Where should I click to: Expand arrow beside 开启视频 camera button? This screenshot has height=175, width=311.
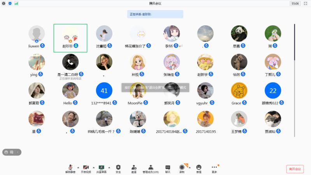coord(93,167)
